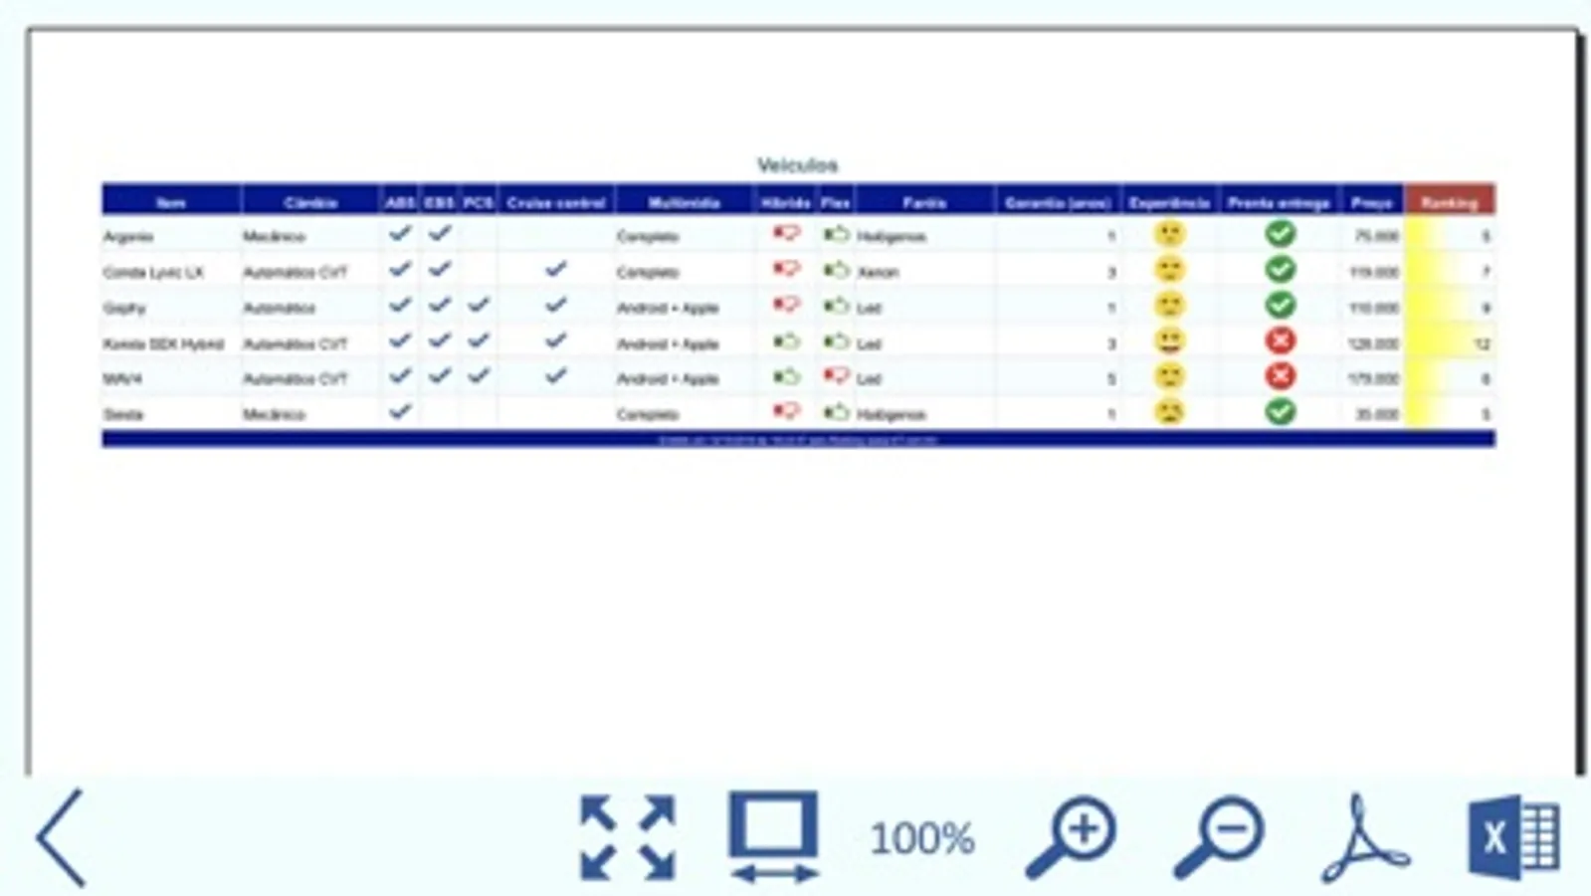Viewport: 1591px width, 896px height.
Task: Click the 179.000 price cell
Action: click(x=1372, y=378)
